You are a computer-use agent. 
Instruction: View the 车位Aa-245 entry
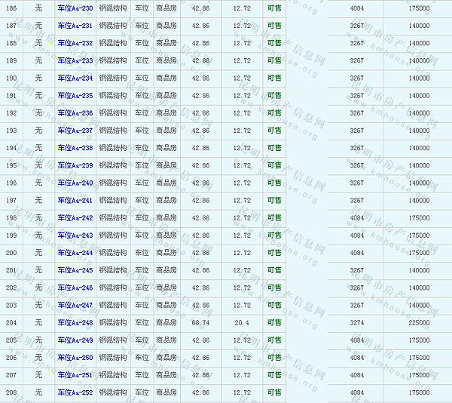[x=75, y=270]
